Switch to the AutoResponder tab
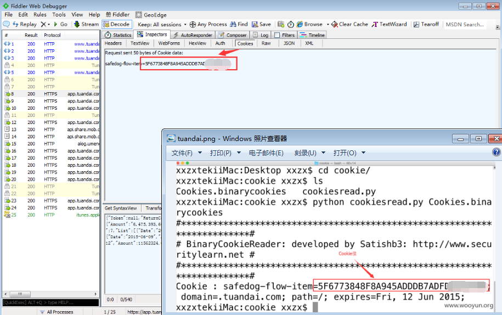Screen dimensions: 502x315 tap(193, 35)
